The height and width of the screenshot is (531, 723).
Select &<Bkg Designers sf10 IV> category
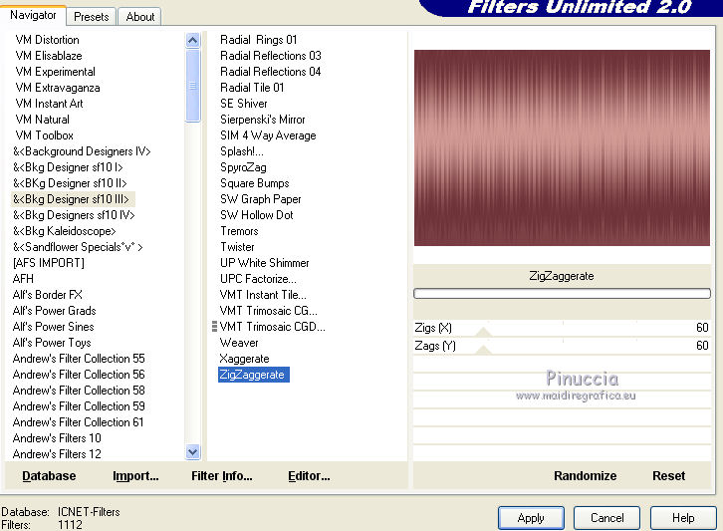click(x=74, y=215)
